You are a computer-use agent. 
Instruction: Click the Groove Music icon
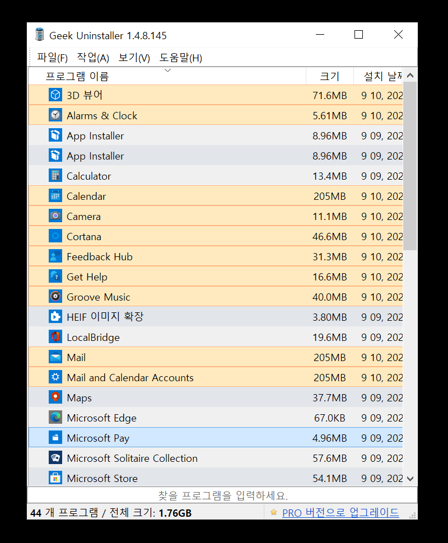pos(55,297)
